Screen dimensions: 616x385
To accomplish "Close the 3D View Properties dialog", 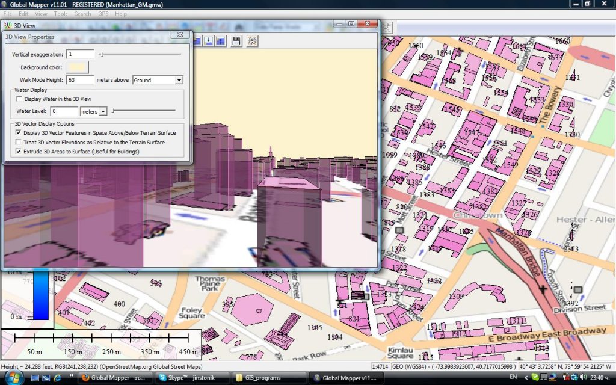I will coord(180,35).
